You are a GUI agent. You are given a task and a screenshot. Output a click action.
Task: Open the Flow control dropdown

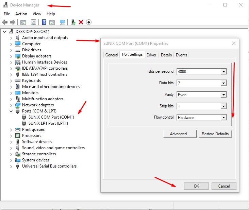pyautogui.click(x=223, y=118)
